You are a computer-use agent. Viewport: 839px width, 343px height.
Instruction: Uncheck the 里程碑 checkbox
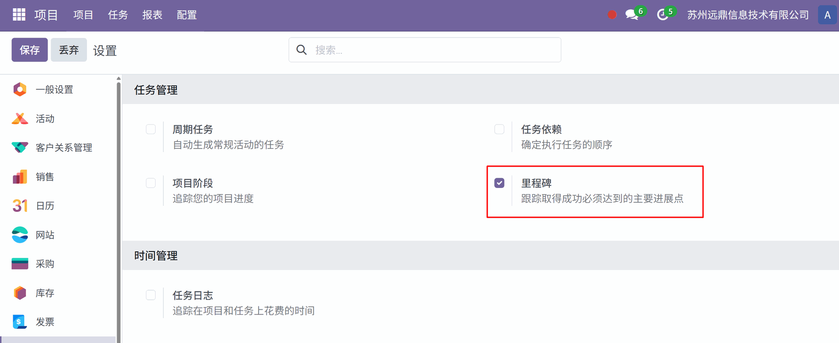(499, 183)
